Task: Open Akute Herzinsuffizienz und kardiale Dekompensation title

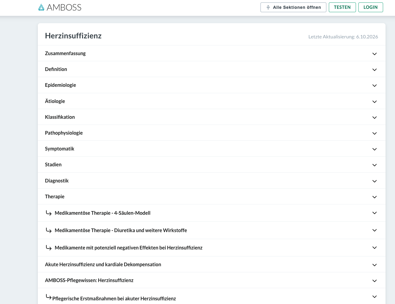Action: point(103,264)
